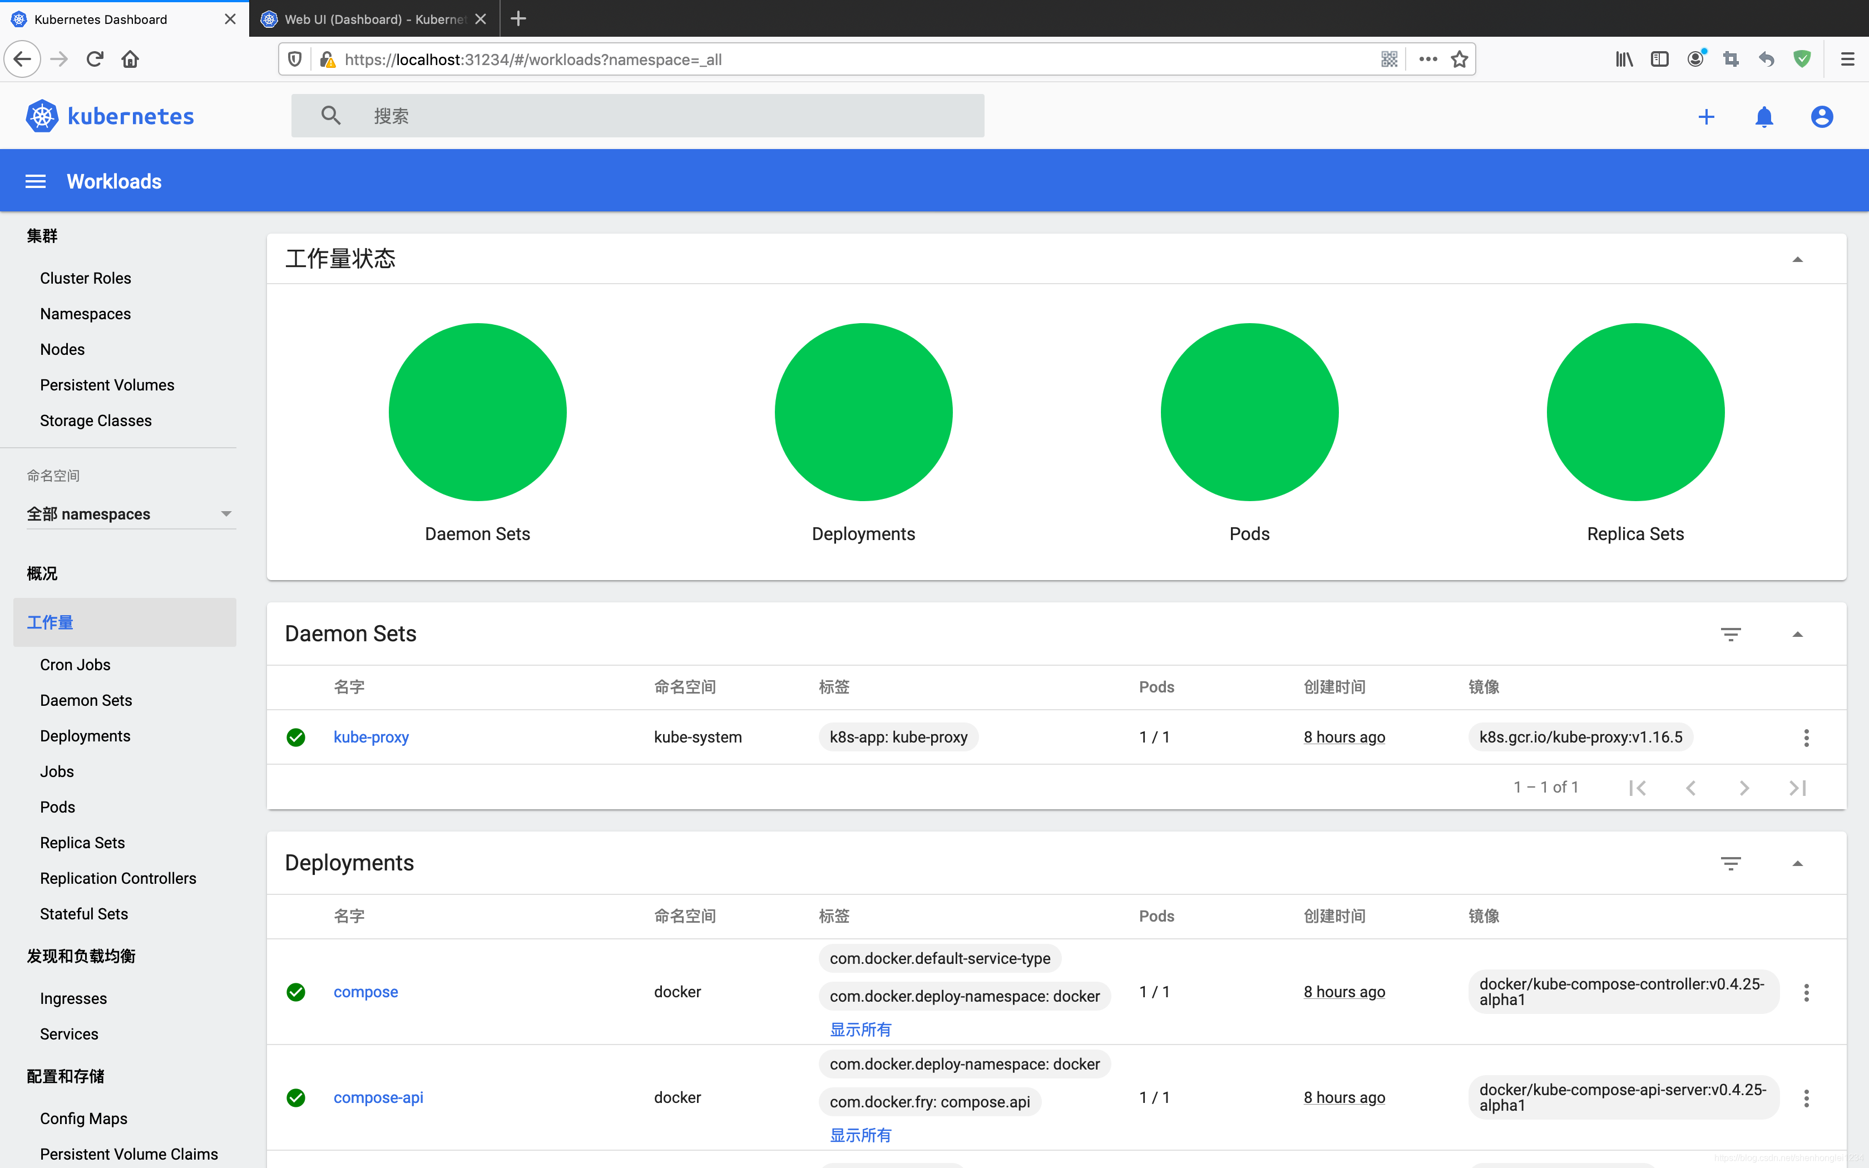Image resolution: width=1869 pixels, height=1168 pixels.
Task: Bookmark page with the star icon
Action: pyautogui.click(x=1459, y=60)
